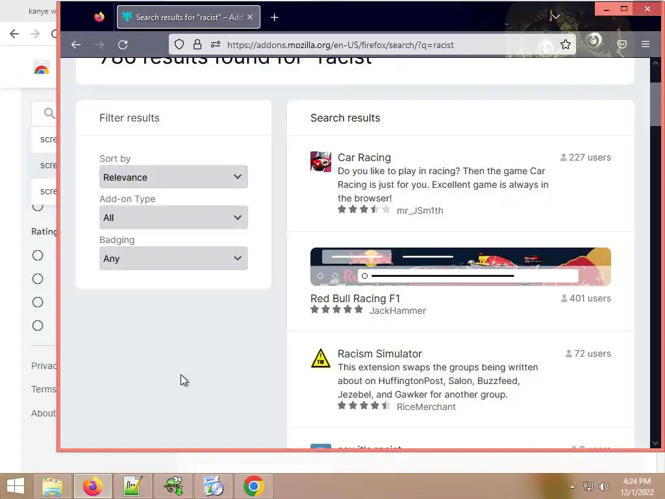
Task: Open the Sort by Relevance dropdown
Action: coord(173,177)
